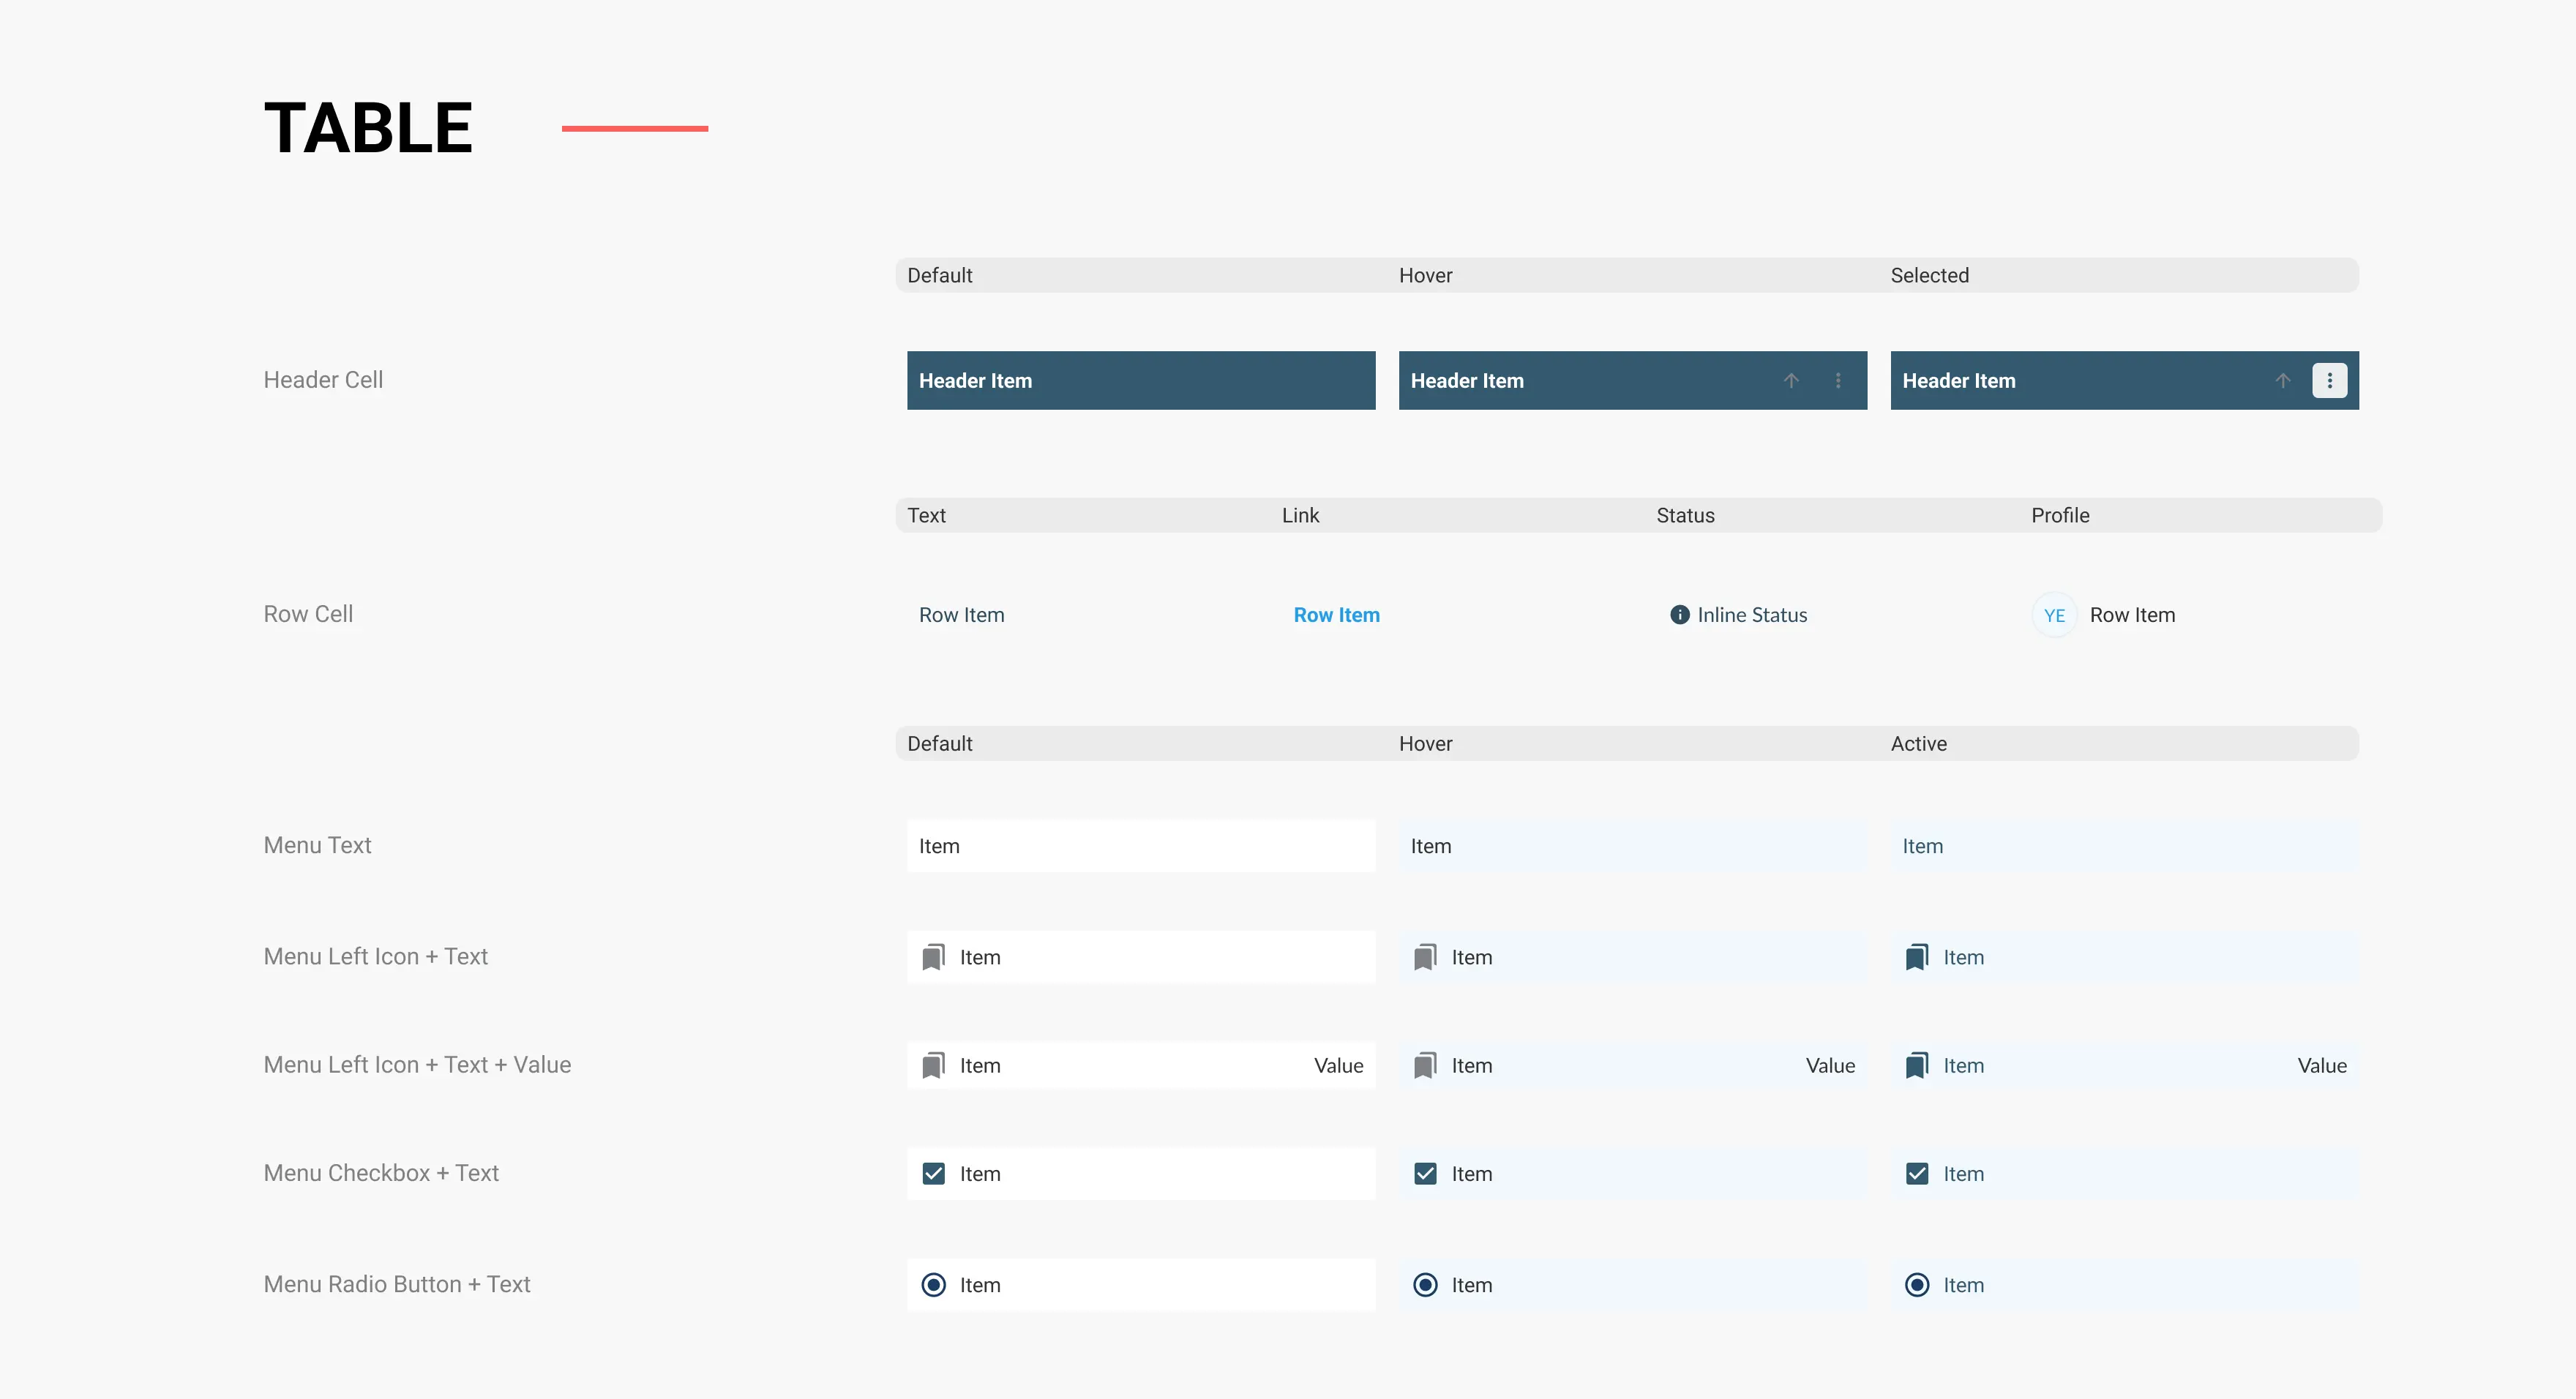Select radio button in Default menu item
2576x1399 pixels.
pyautogui.click(x=933, y=1284)
